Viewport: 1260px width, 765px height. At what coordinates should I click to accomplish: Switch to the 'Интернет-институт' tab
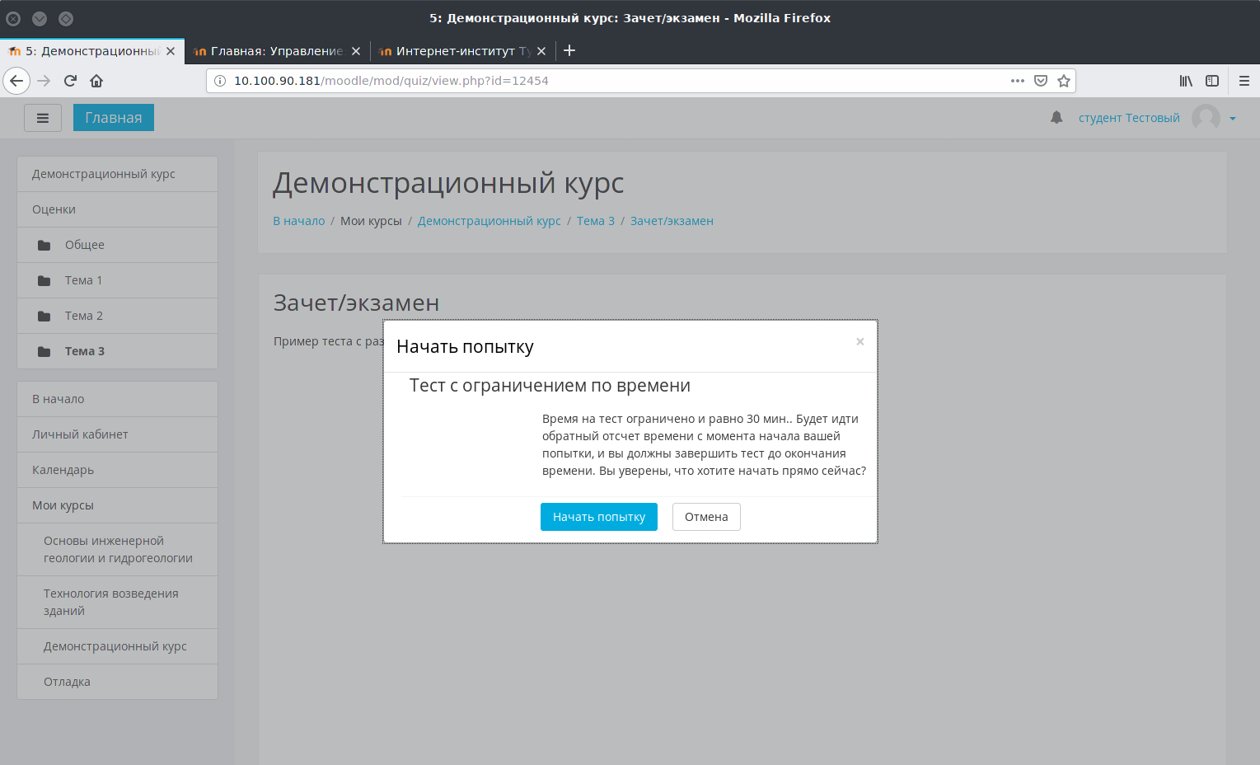click(463, 51)
